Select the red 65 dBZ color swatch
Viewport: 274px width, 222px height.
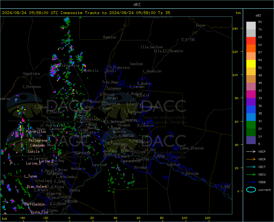(251, 41)
